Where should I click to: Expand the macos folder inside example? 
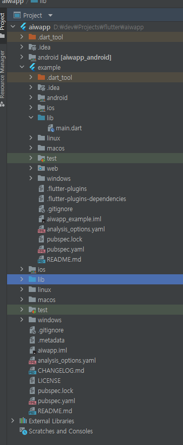click(31, 148)
